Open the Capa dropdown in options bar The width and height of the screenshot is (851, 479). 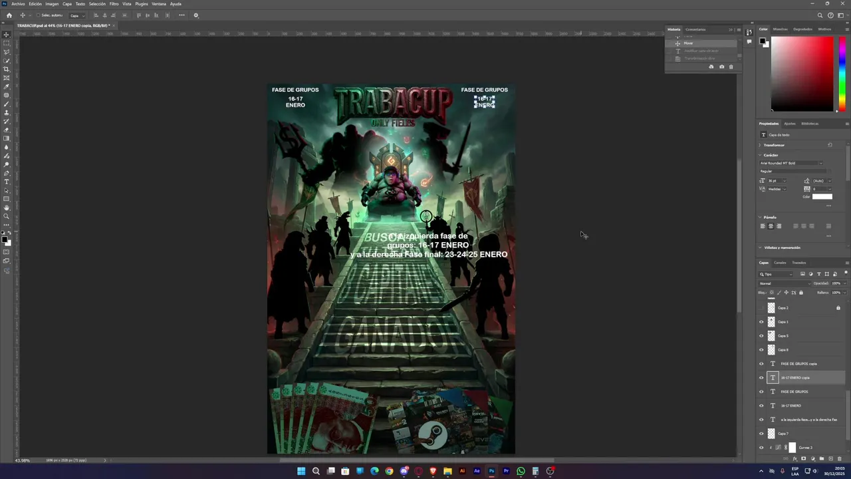[x=76, y=15]
